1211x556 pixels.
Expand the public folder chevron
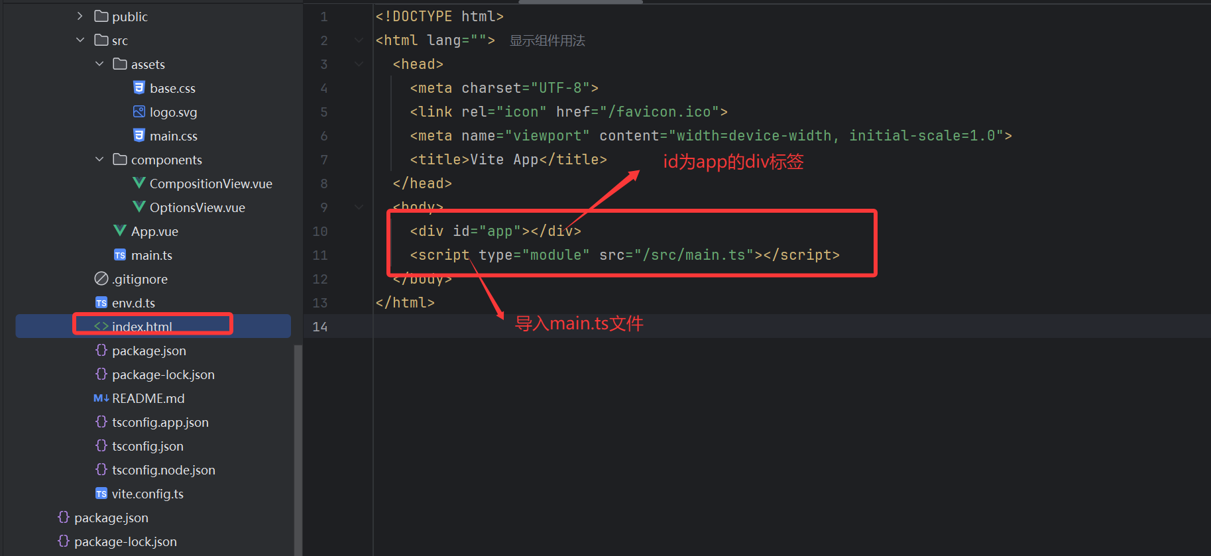click(x=80, y=16)
